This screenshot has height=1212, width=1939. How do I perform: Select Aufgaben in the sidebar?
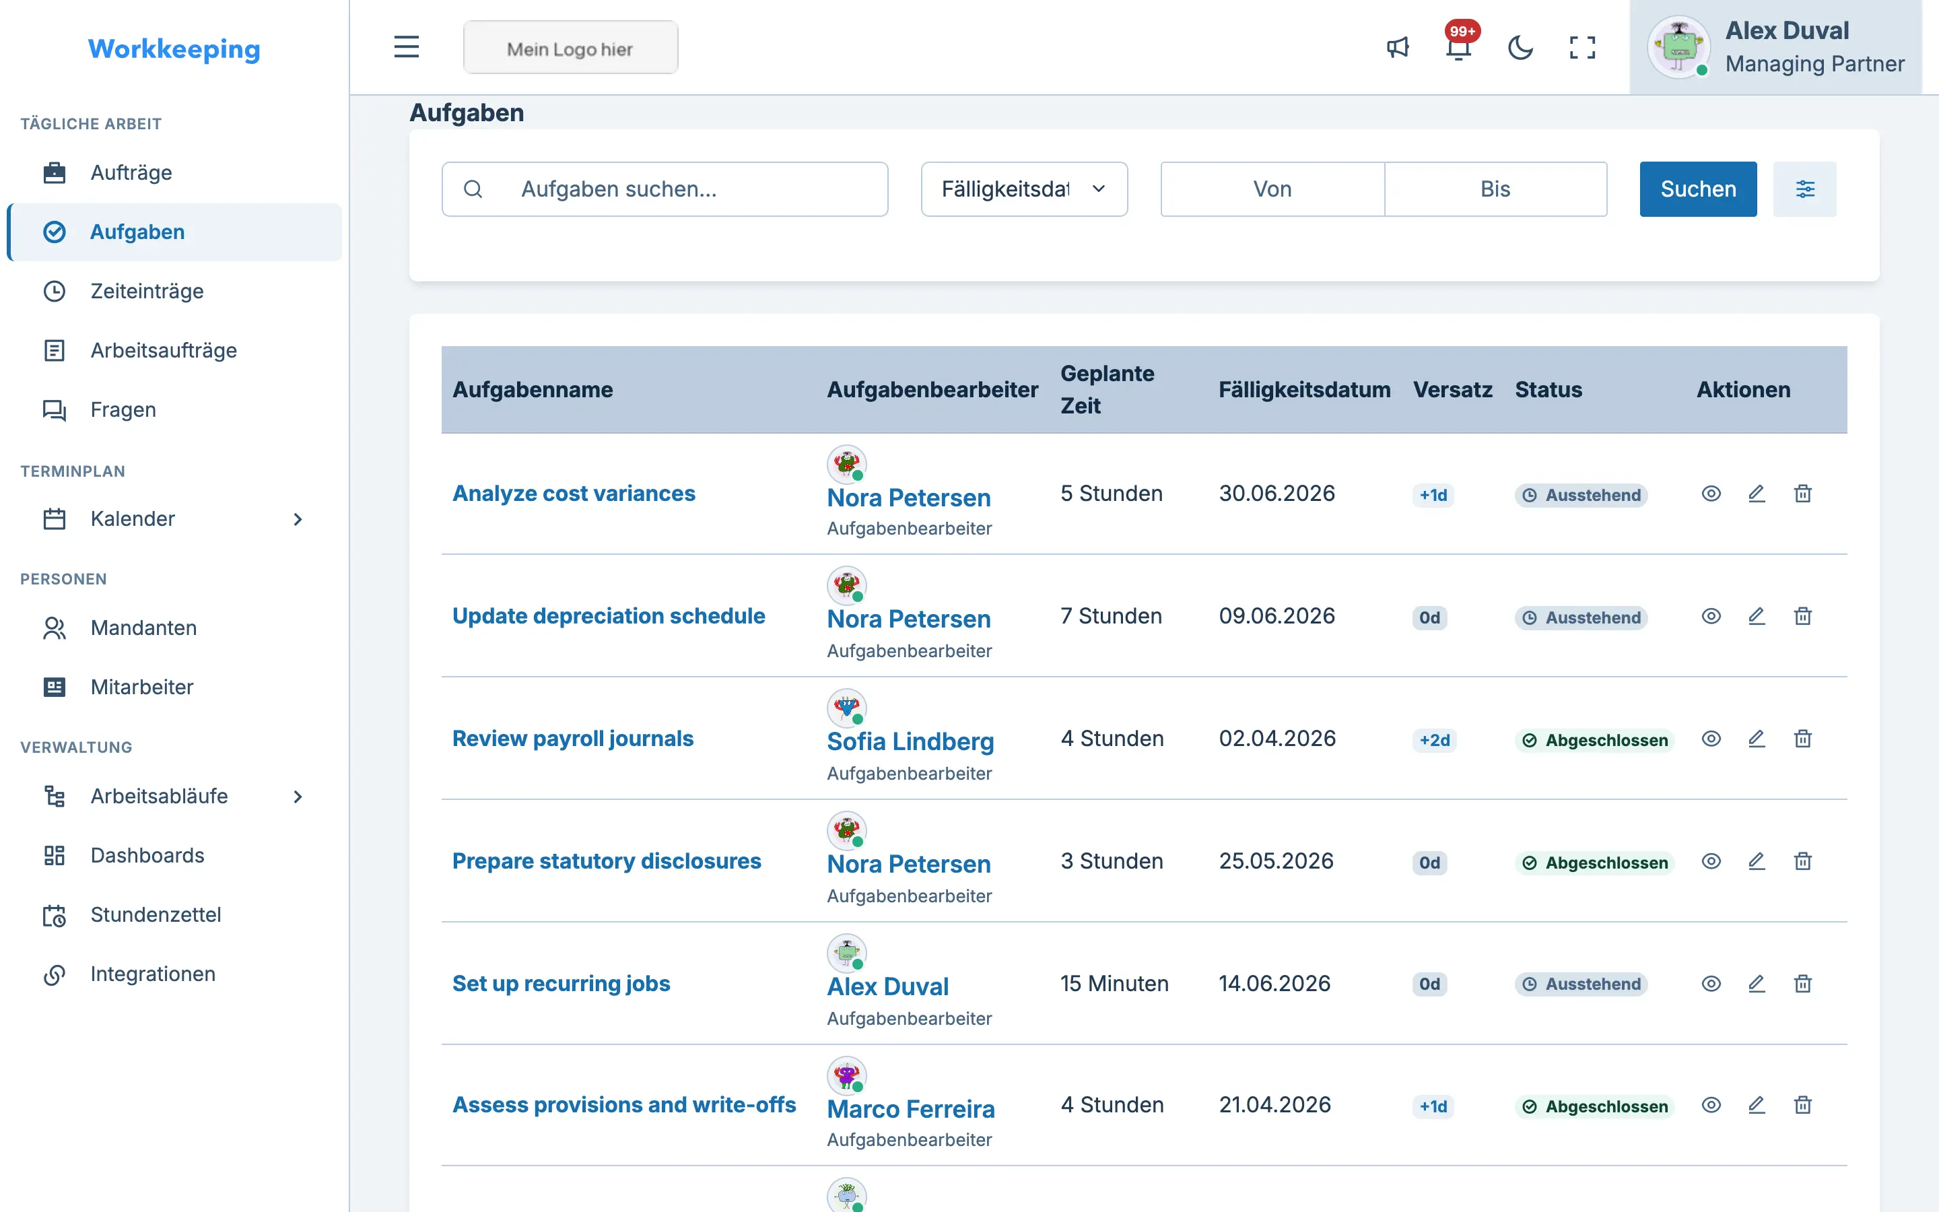click(174, 232)
